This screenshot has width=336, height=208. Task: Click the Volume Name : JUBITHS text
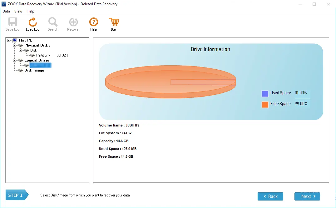[x=119, y=125]
